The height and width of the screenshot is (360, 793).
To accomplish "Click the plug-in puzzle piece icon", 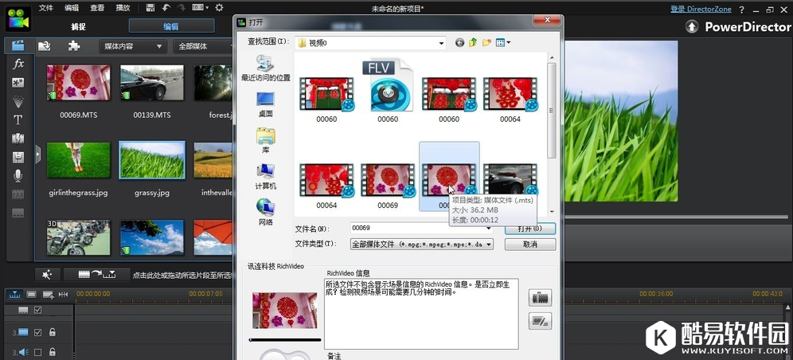I will click(x=73, y=46).
